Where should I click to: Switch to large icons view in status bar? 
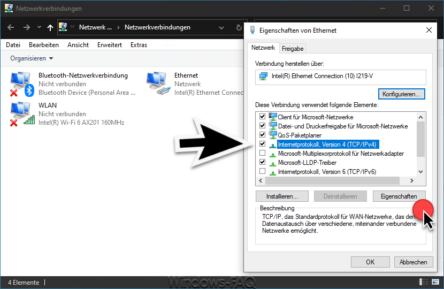coord(435,282)
